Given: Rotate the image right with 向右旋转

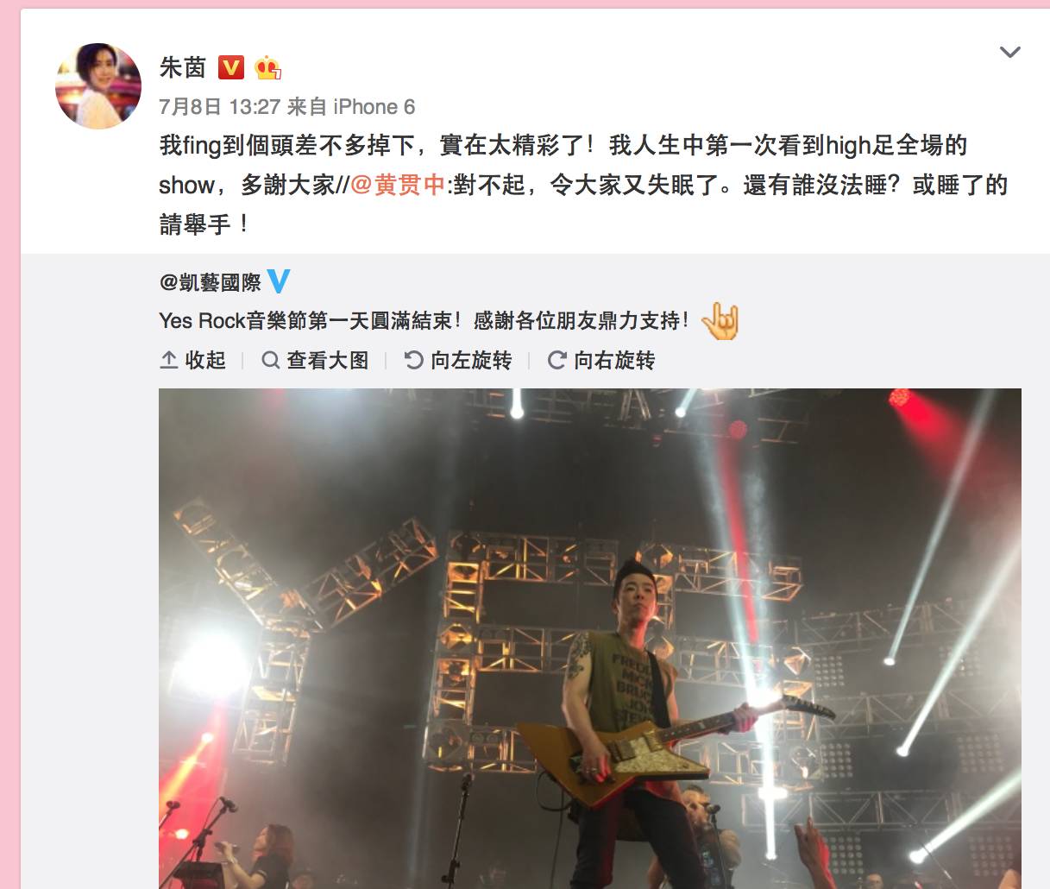Looking at the screenshot, I should [601, 360].
